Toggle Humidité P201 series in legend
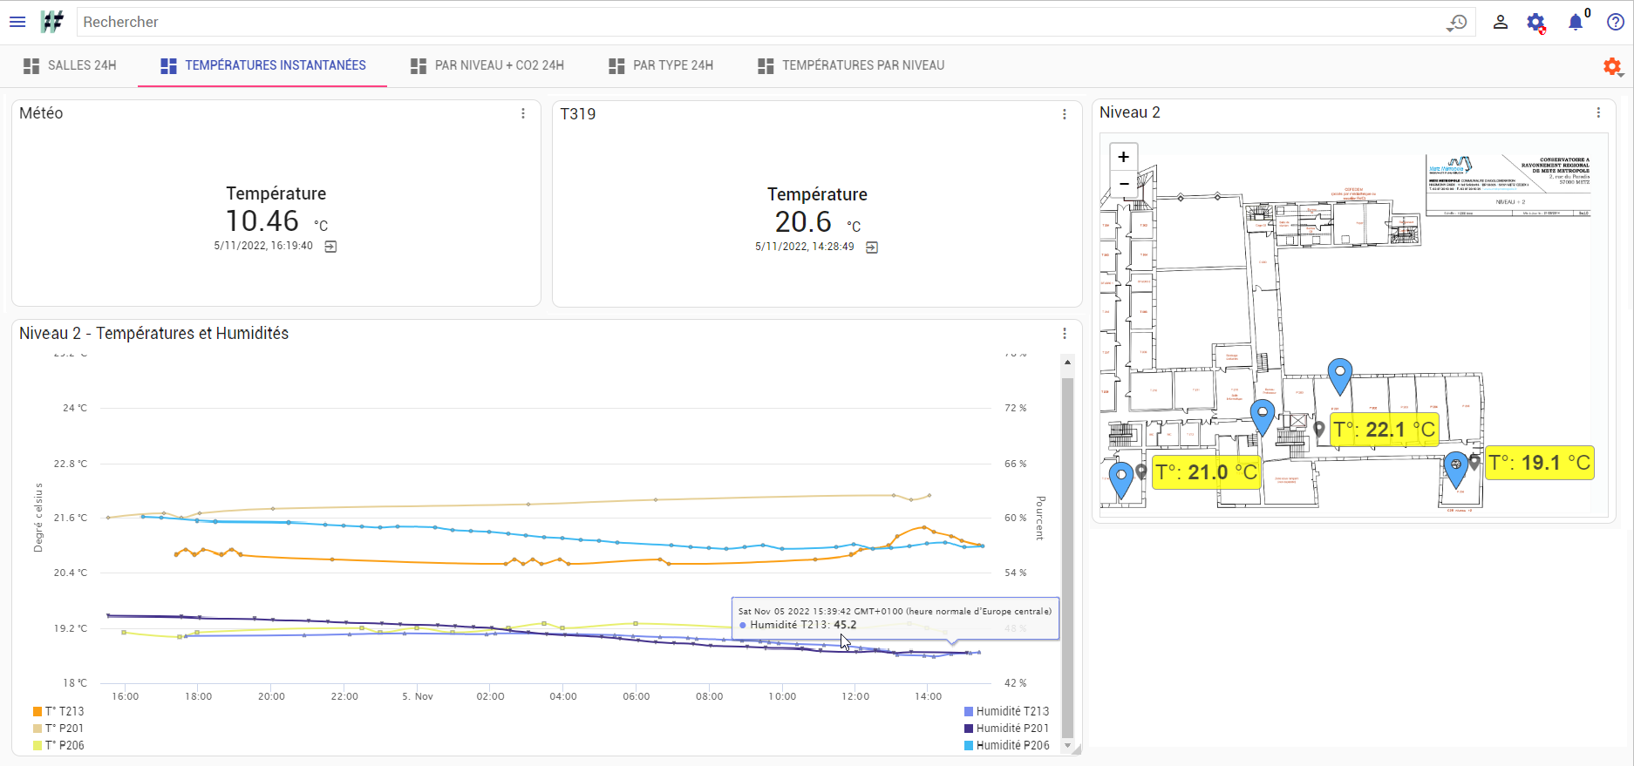This screenshot has height=766, width=1634. click(1006, 728)
